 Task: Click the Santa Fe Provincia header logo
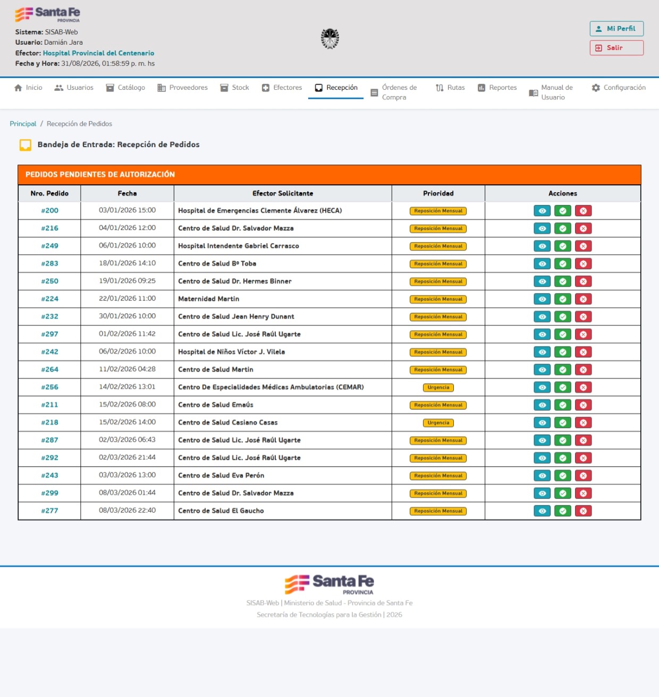point(48,14)
